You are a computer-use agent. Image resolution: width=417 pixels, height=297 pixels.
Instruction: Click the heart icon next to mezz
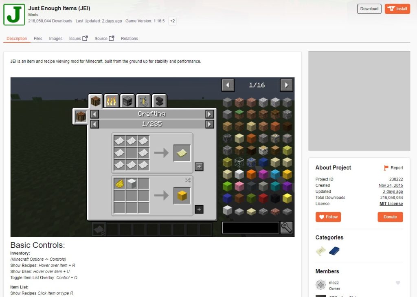[x=398, y=283]
